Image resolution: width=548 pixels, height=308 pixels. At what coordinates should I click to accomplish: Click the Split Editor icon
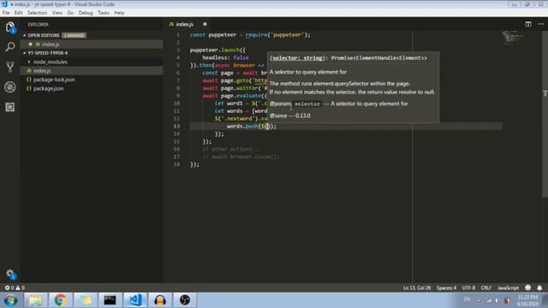coord(528,24)
